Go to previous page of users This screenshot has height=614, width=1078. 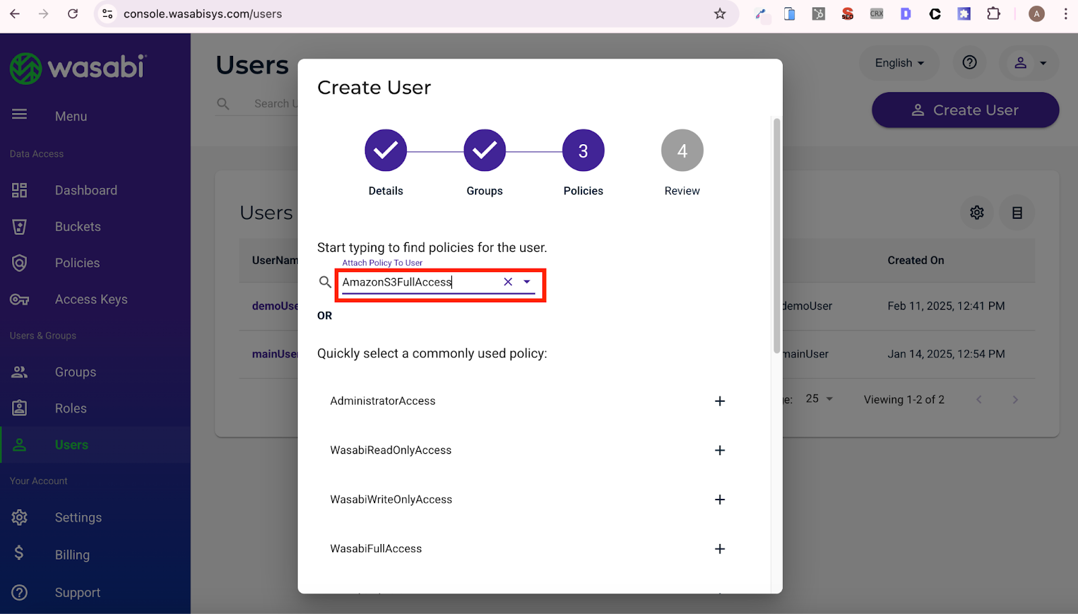979,400
